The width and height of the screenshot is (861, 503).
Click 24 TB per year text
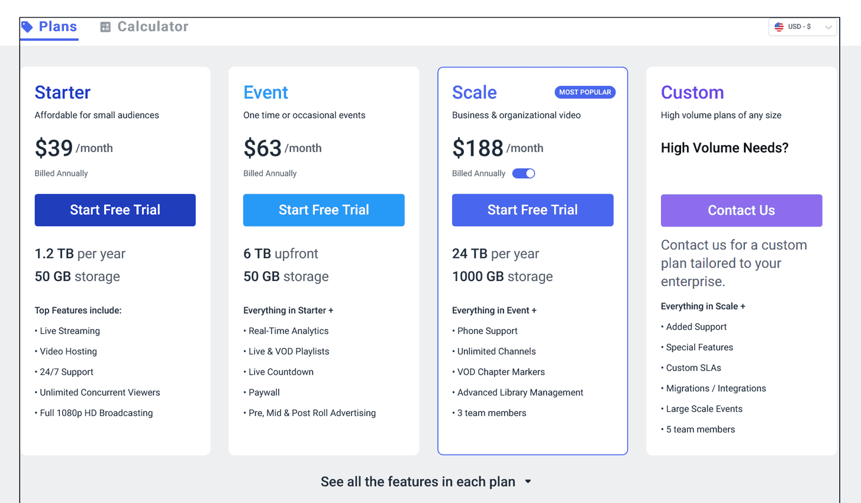coord(496,254)
